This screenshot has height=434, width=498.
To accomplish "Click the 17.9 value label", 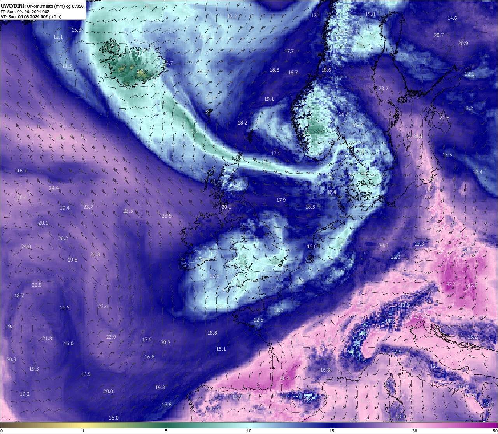I will click(281, 200).
